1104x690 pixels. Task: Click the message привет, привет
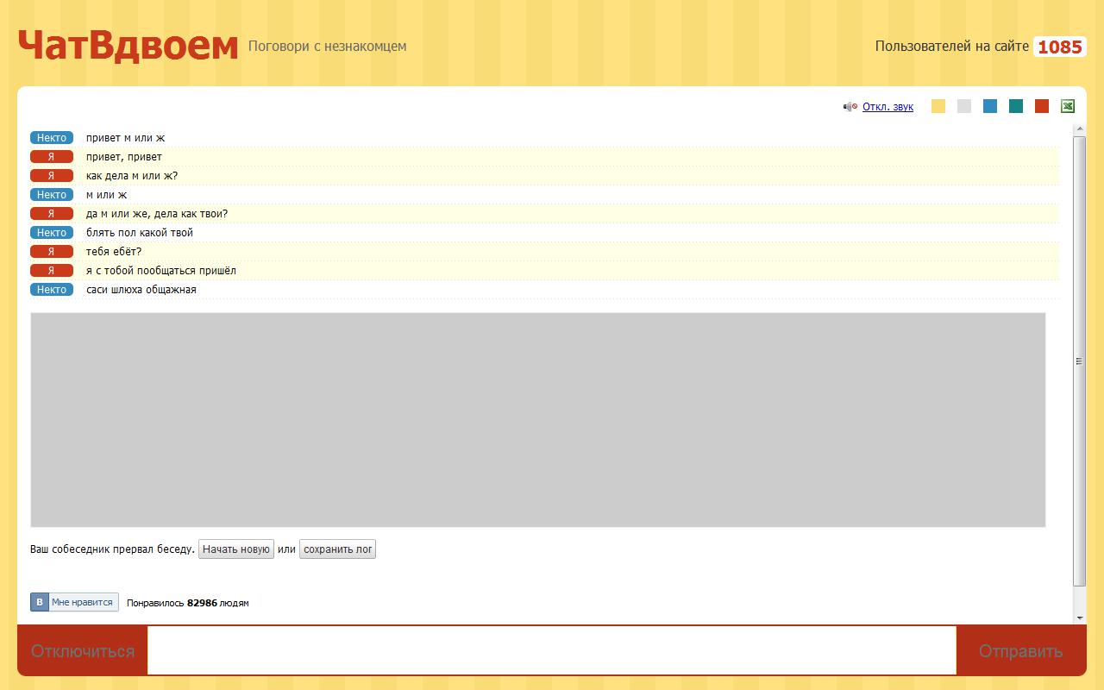[124, 157]
